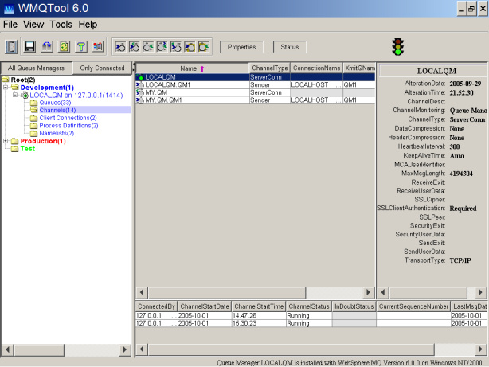Click the traffic light status icon
The width and height of the screenshot is (489, 367).
coord(398,47)
